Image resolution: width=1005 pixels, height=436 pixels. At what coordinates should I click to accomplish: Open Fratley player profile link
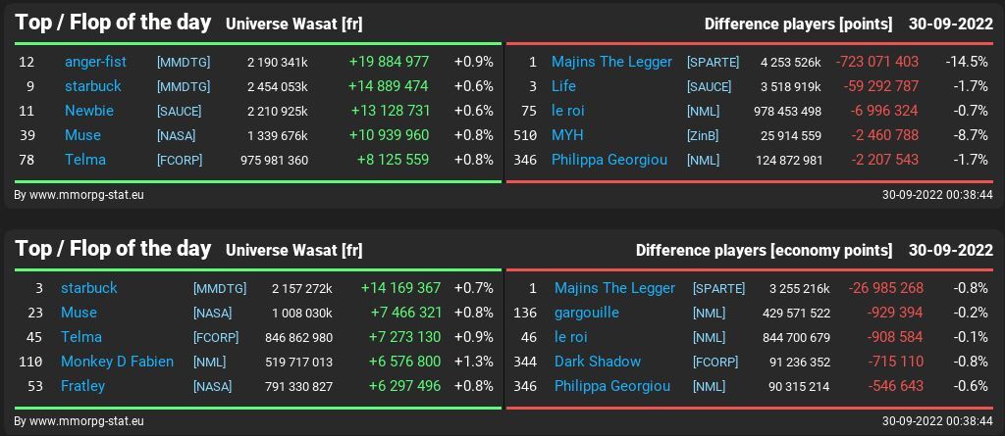(82, 386)
